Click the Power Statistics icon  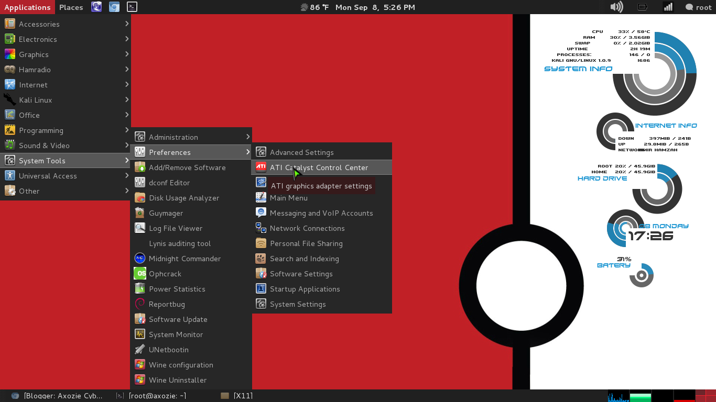140,289
